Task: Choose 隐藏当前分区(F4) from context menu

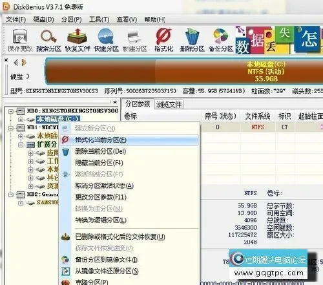Action: point(129,163)
